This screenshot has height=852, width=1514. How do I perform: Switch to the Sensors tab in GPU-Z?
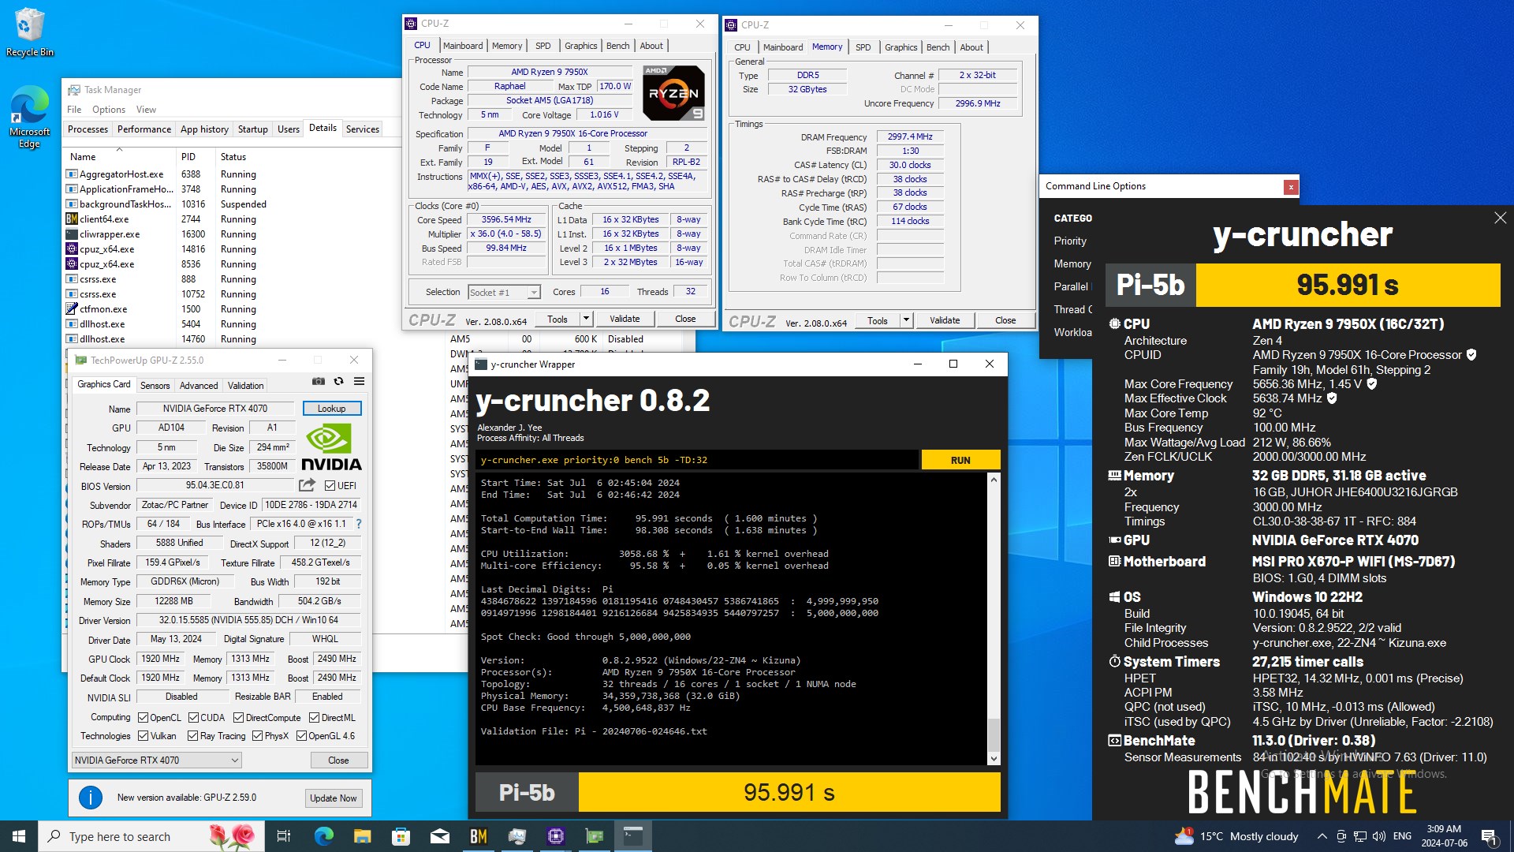155,386
